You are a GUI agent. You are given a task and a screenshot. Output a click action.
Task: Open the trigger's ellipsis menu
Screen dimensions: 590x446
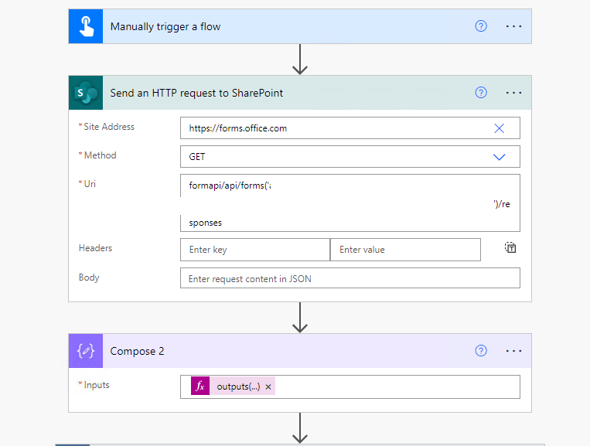point(514,26)
